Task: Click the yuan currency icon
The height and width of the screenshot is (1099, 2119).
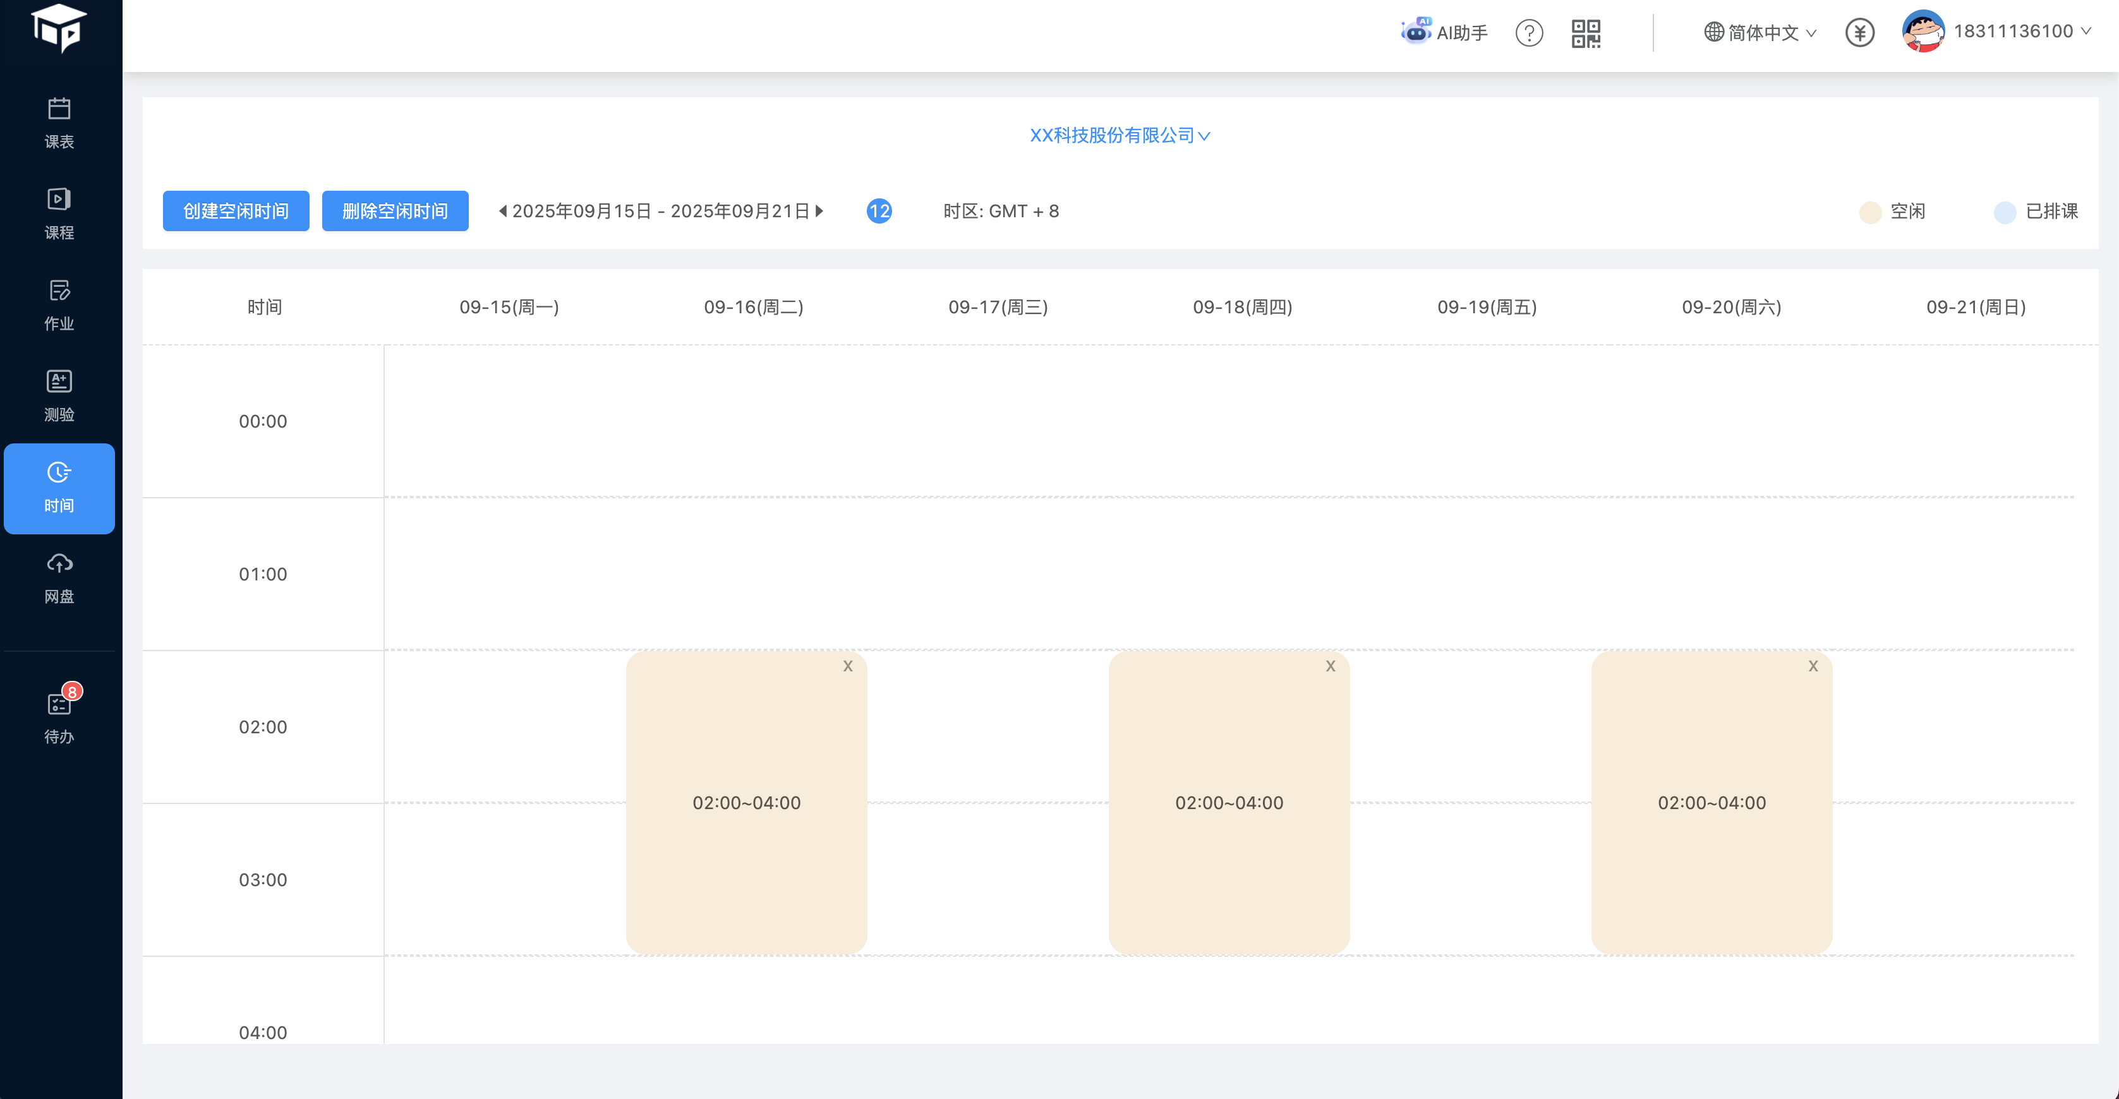Action: [x=1859, y=33]
